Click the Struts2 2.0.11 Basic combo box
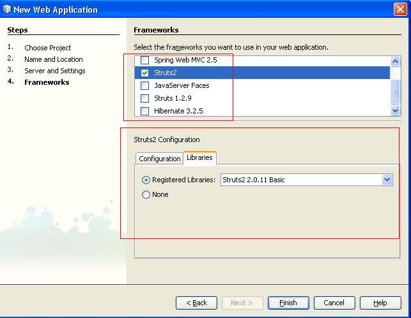The height and width of the screenshot is (318, 411). (306, 180)
